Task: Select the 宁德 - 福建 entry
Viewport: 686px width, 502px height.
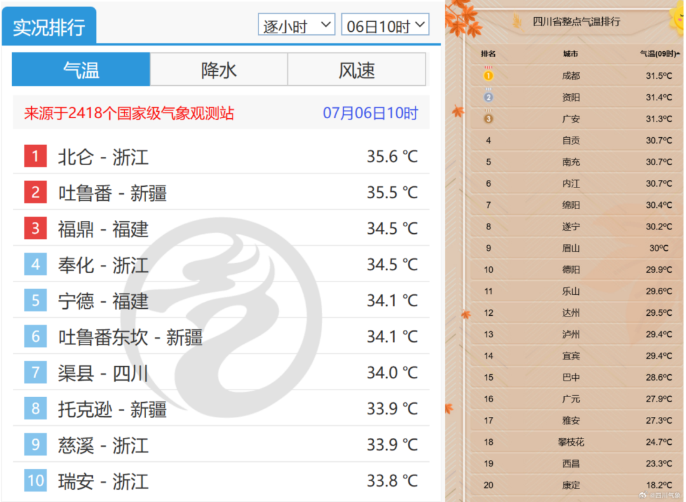Action: [104, 301]
